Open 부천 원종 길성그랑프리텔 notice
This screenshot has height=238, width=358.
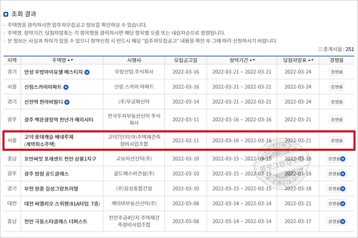coord(51,188)
